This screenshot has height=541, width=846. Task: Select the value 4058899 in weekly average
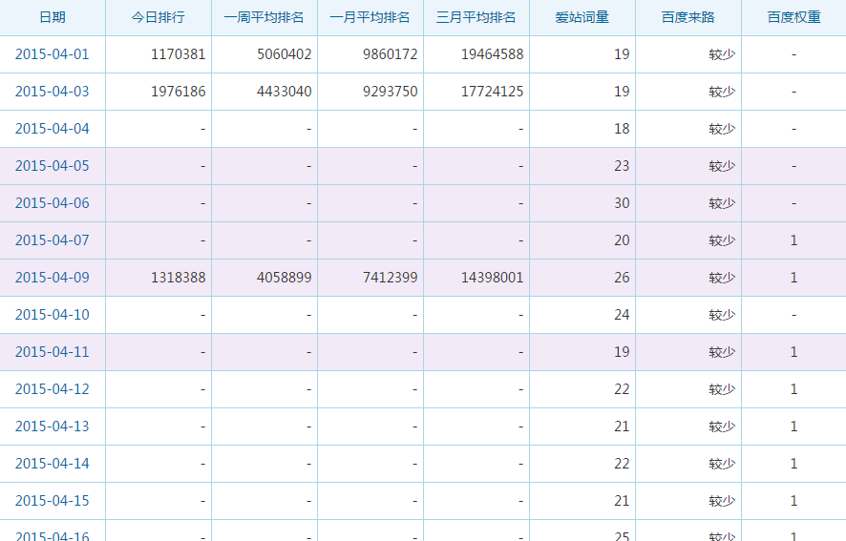pyautogui.click(x=285, y=278)
